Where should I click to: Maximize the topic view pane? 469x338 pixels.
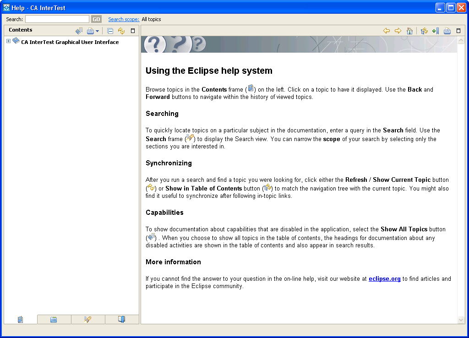point(458,31)
